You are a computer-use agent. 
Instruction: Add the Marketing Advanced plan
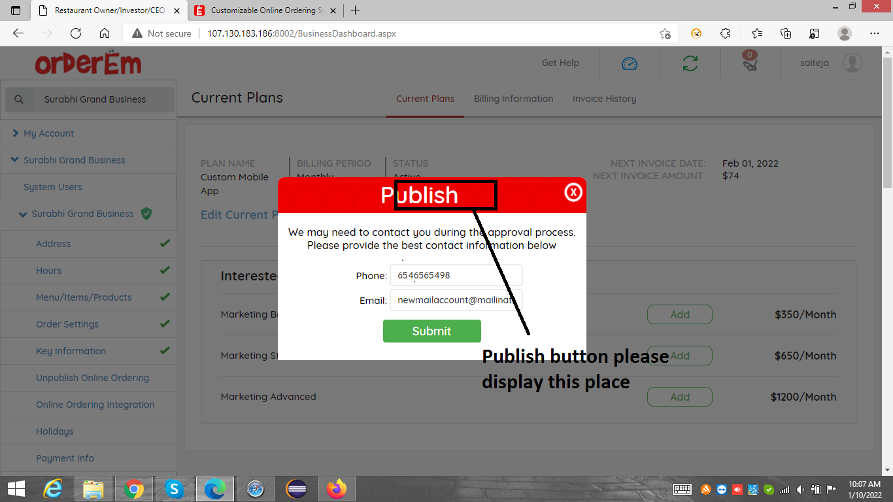[x=679, y=397]
